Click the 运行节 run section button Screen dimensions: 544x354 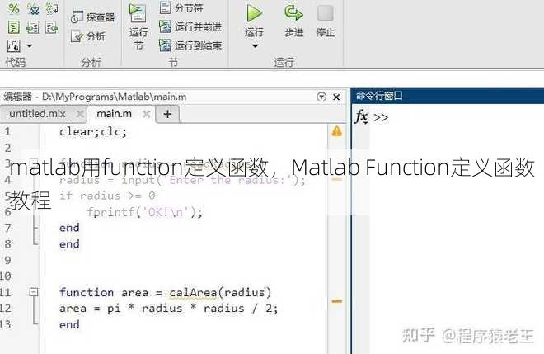pos(138,26)
